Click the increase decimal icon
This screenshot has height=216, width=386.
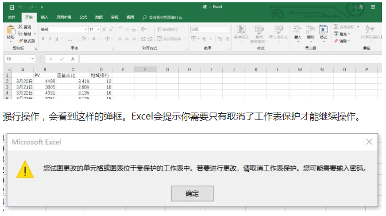(x=221, y=39)
